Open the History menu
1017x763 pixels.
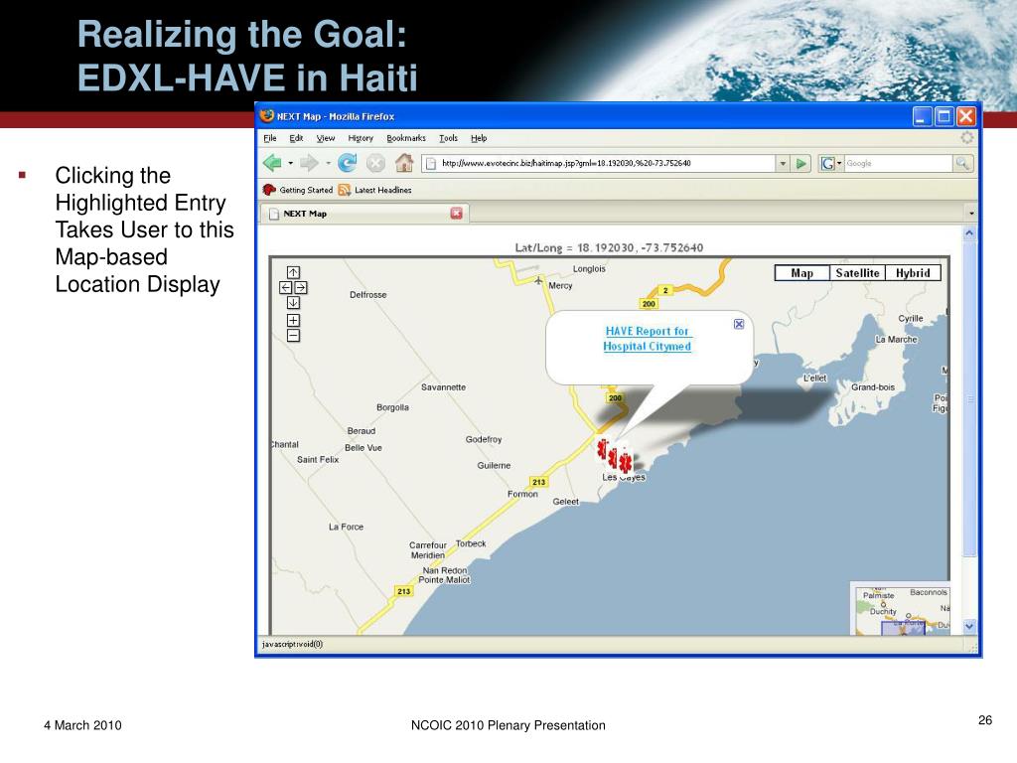[x=361, y=138]
